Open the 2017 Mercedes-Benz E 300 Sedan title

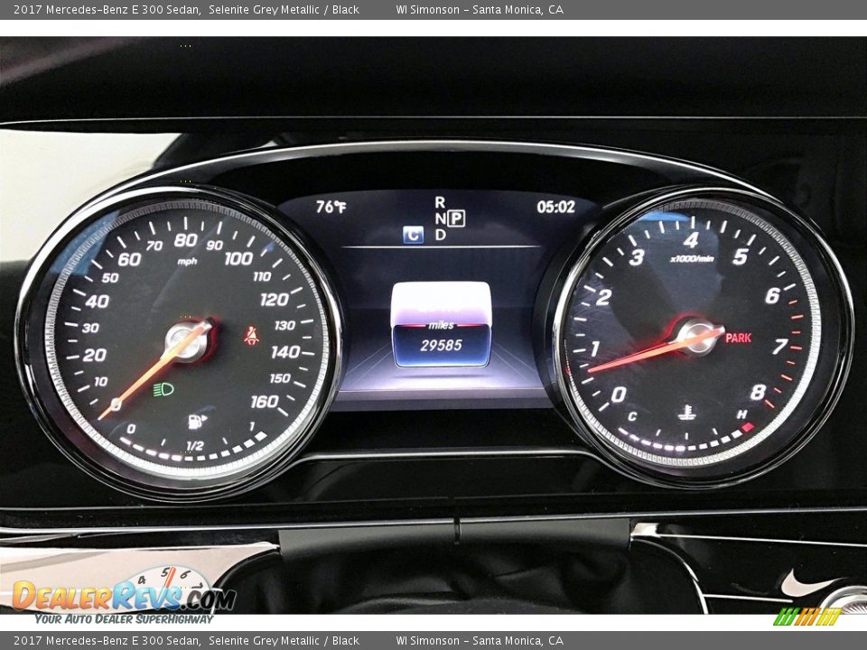(99, 10)
